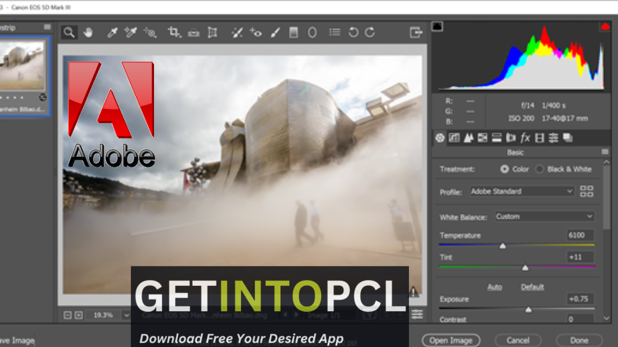Screen dimensions: 618x347
Task: Select the Crop tool
Action: click(174, 32)
